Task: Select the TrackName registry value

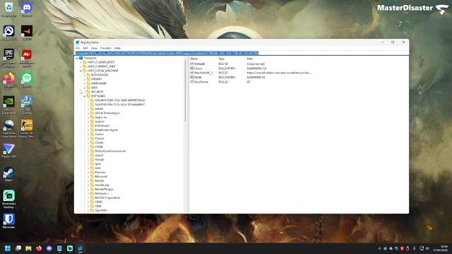Action: click(x=201, y=82)
